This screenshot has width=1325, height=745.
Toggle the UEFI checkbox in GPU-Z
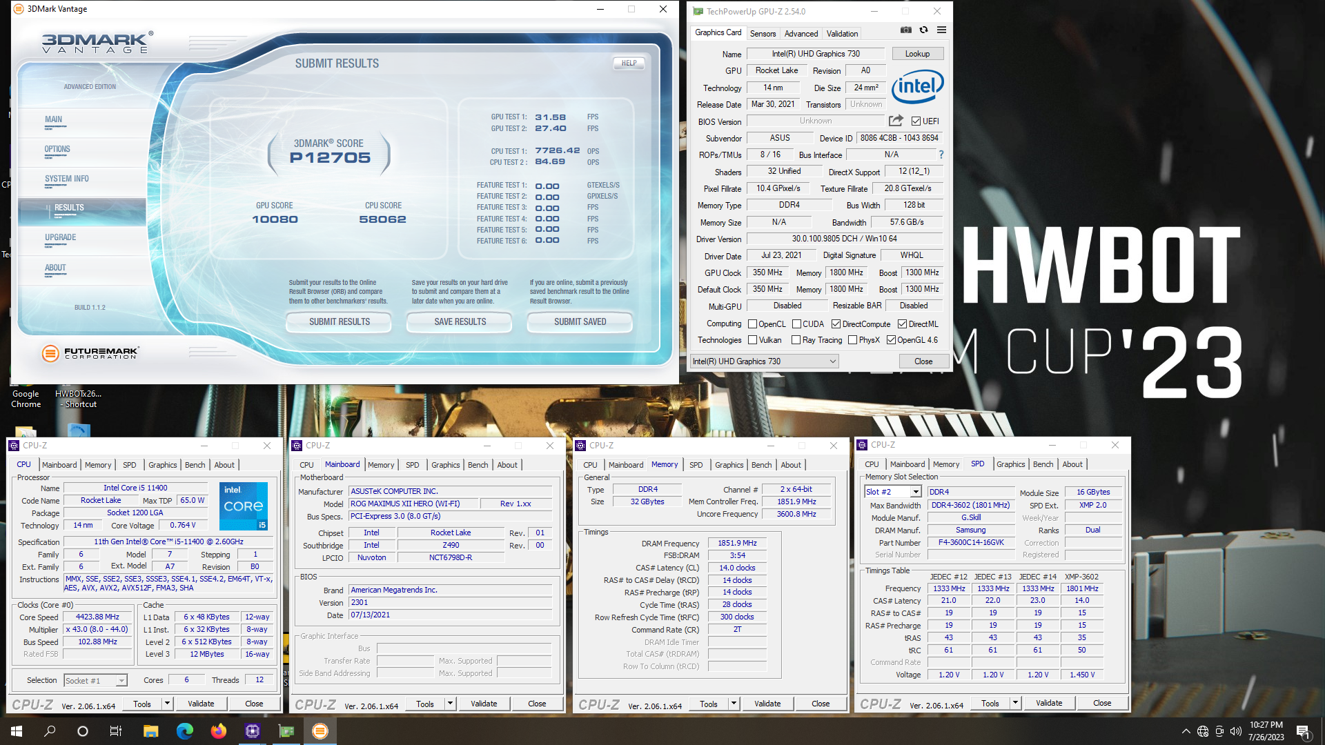[916, 121]
